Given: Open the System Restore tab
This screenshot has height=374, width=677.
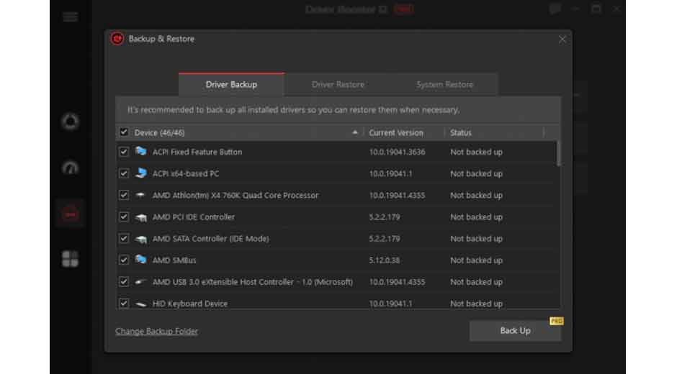Looking at the screenshot, I should pyautogui.click(x=444, y=85).
